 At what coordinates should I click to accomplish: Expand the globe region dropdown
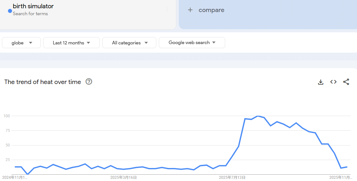click(21, 43)
